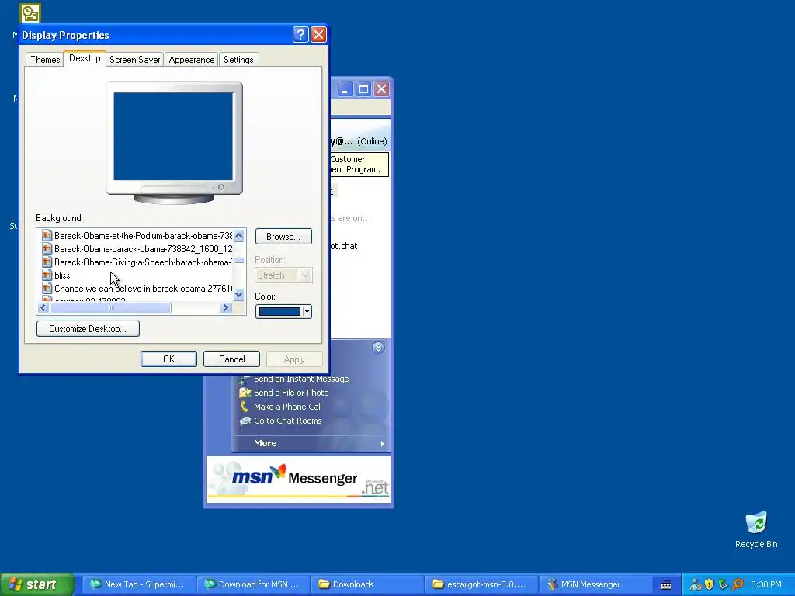Close the MSN Messenger window

point(381,89)
